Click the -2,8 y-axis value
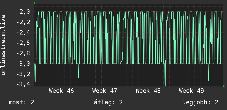Screen dimensions: 227x110 23,53
